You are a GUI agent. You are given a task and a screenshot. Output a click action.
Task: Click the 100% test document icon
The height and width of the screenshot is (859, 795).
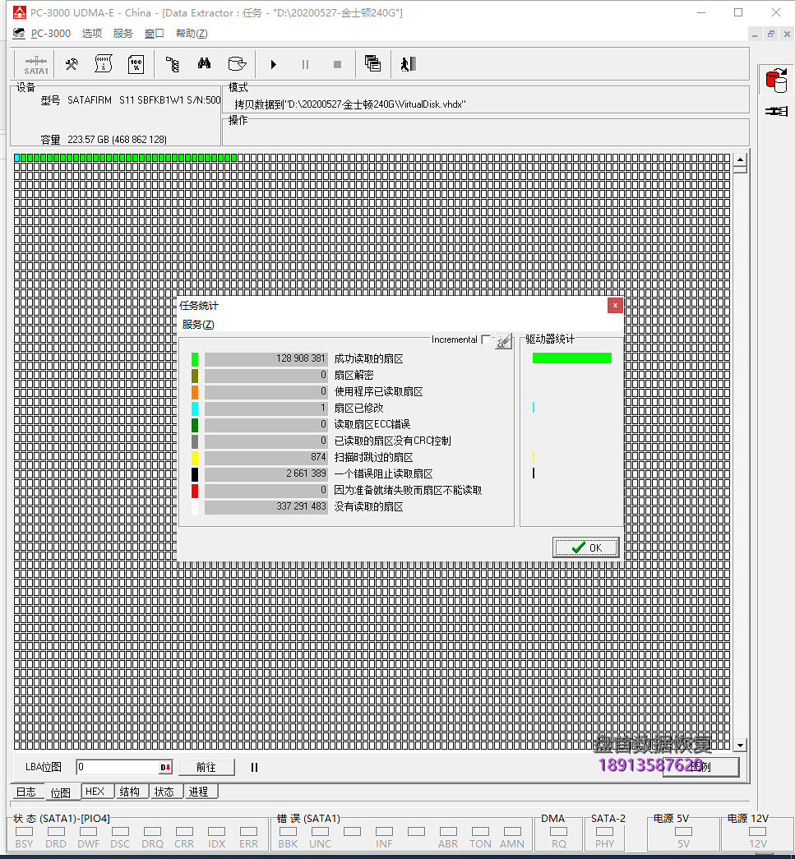tap(136, 64)
